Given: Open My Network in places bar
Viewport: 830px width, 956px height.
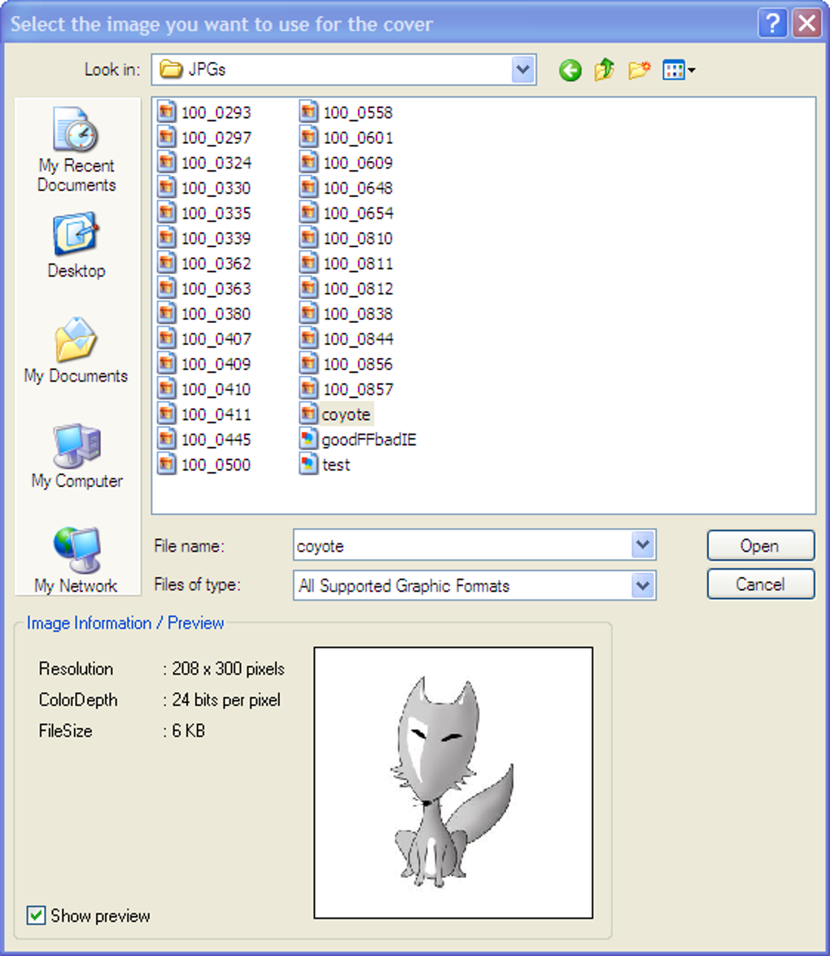Looking at the screenshot, I should 76,560.
